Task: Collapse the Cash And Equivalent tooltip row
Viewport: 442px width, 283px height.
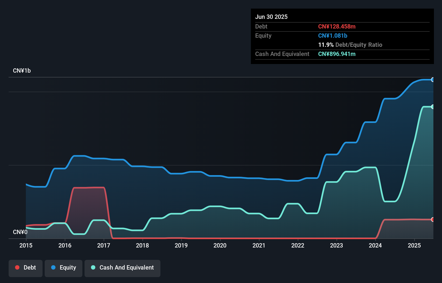Action: click(x=282, y=54)
